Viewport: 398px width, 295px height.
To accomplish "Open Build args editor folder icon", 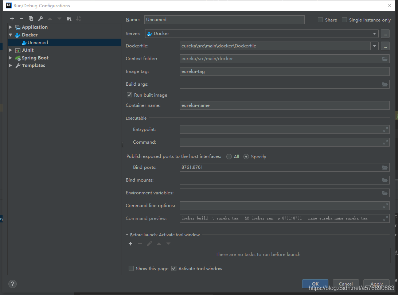I will click(385, 84).
